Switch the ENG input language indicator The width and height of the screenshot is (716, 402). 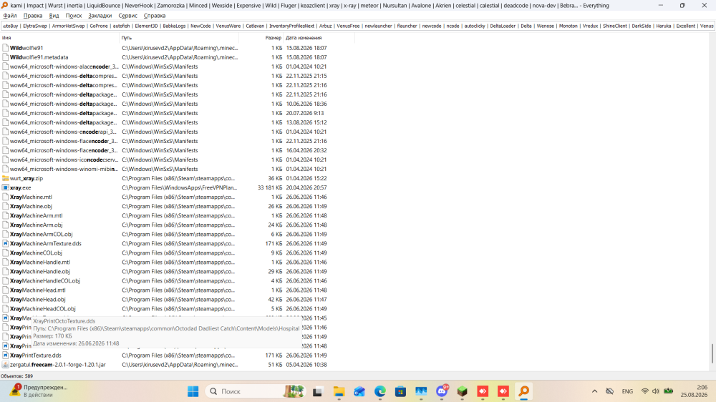pos(627,391)
